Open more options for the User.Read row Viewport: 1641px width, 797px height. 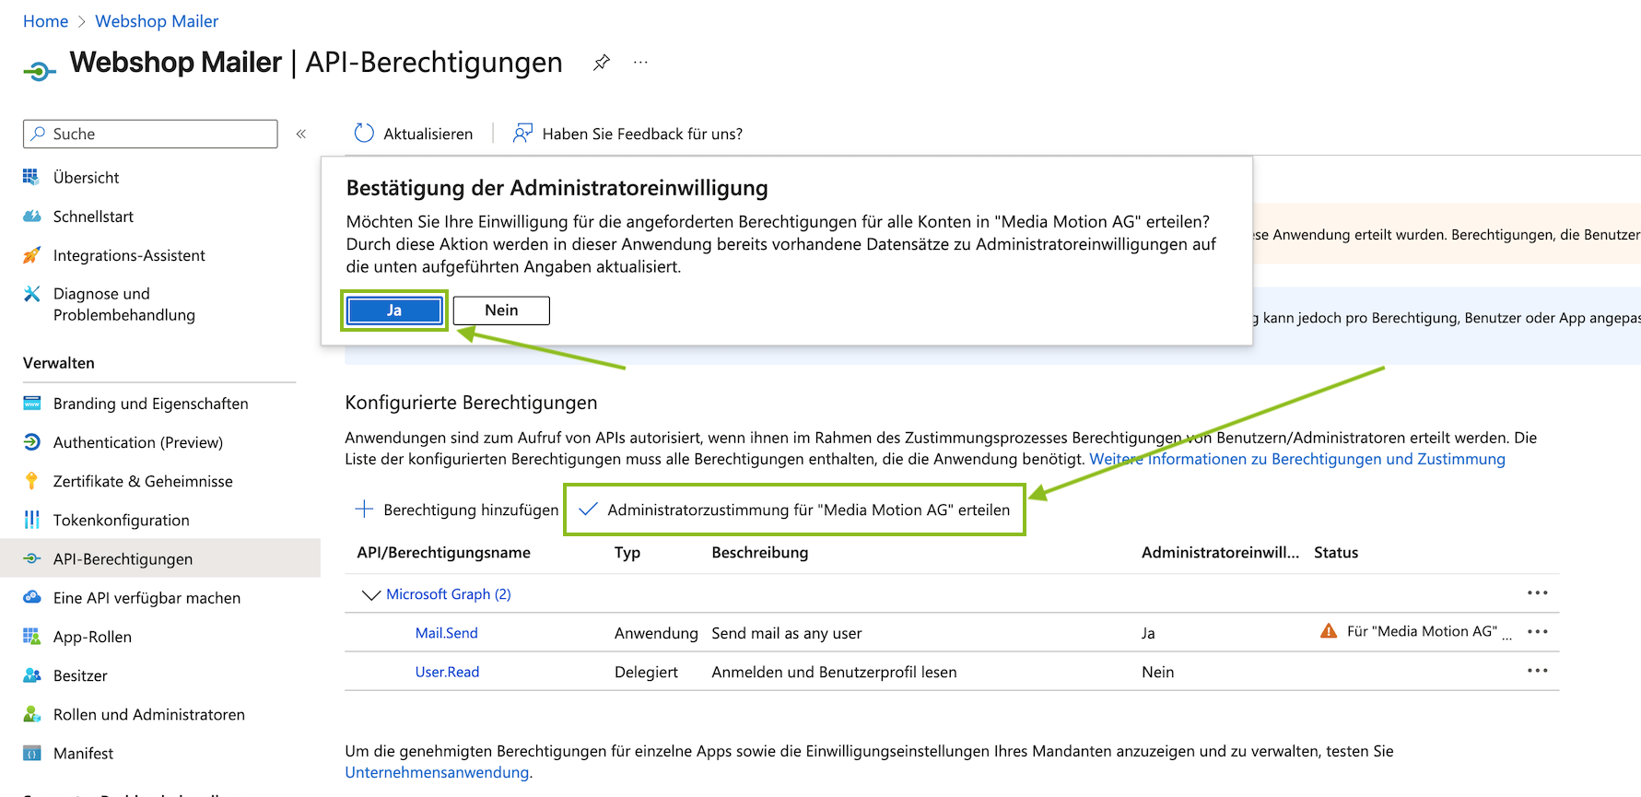1537,671
